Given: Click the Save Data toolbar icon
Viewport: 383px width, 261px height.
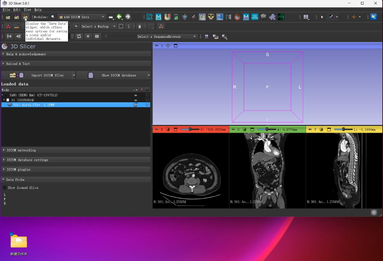Looking at the screenshot, I should [x=25, y=17].
